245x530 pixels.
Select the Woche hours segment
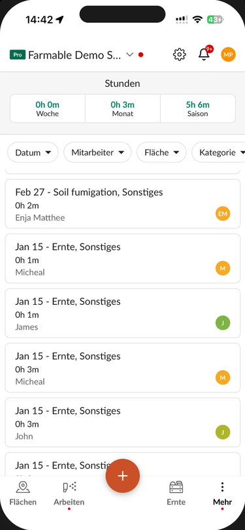tap(48, 108)
